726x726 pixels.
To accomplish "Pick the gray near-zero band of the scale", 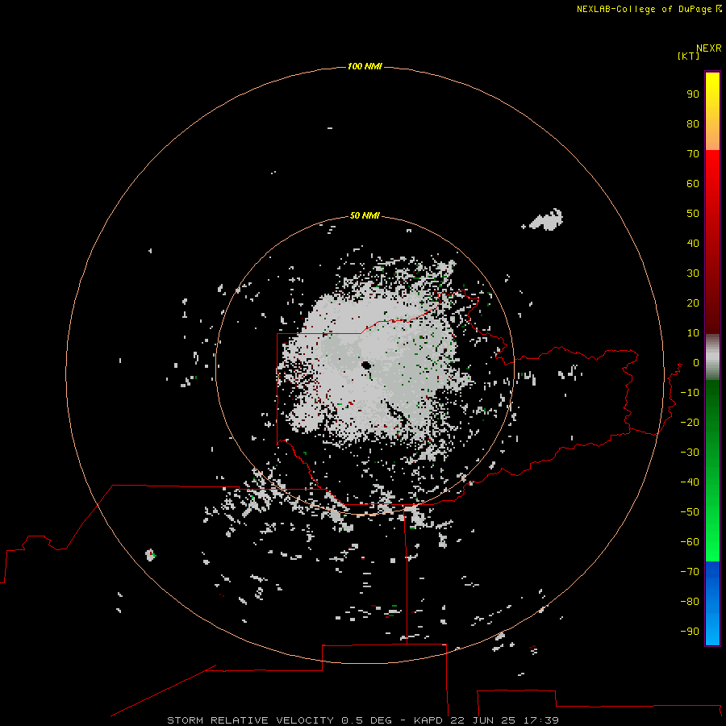I will (x=712, y=357).
